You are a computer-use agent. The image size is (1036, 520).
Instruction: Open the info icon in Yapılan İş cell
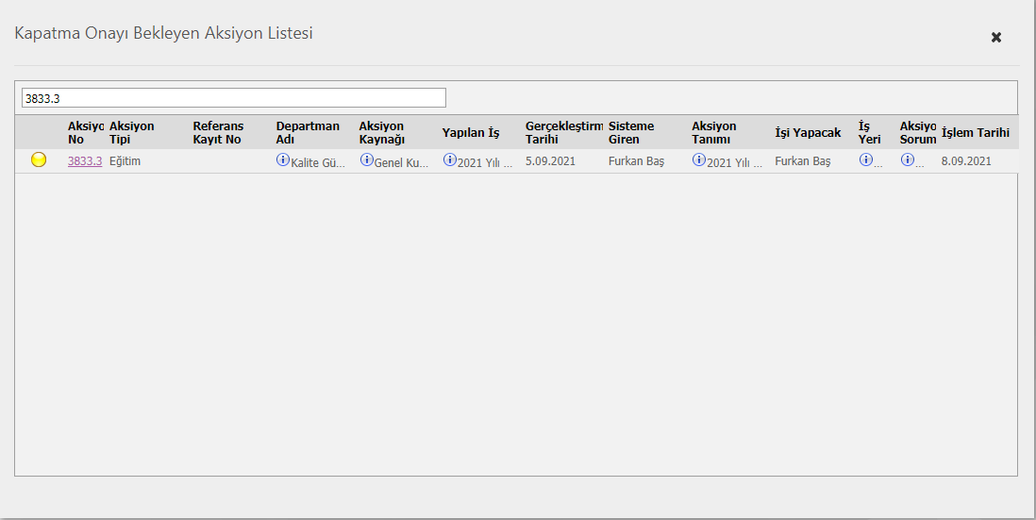(449, 160)
